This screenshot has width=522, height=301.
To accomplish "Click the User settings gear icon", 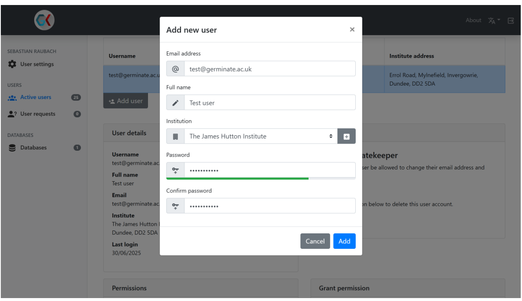I will point(12,64).
